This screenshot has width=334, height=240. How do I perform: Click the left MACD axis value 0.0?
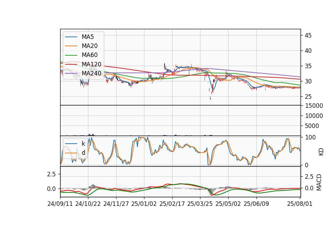tap(51, 189)
